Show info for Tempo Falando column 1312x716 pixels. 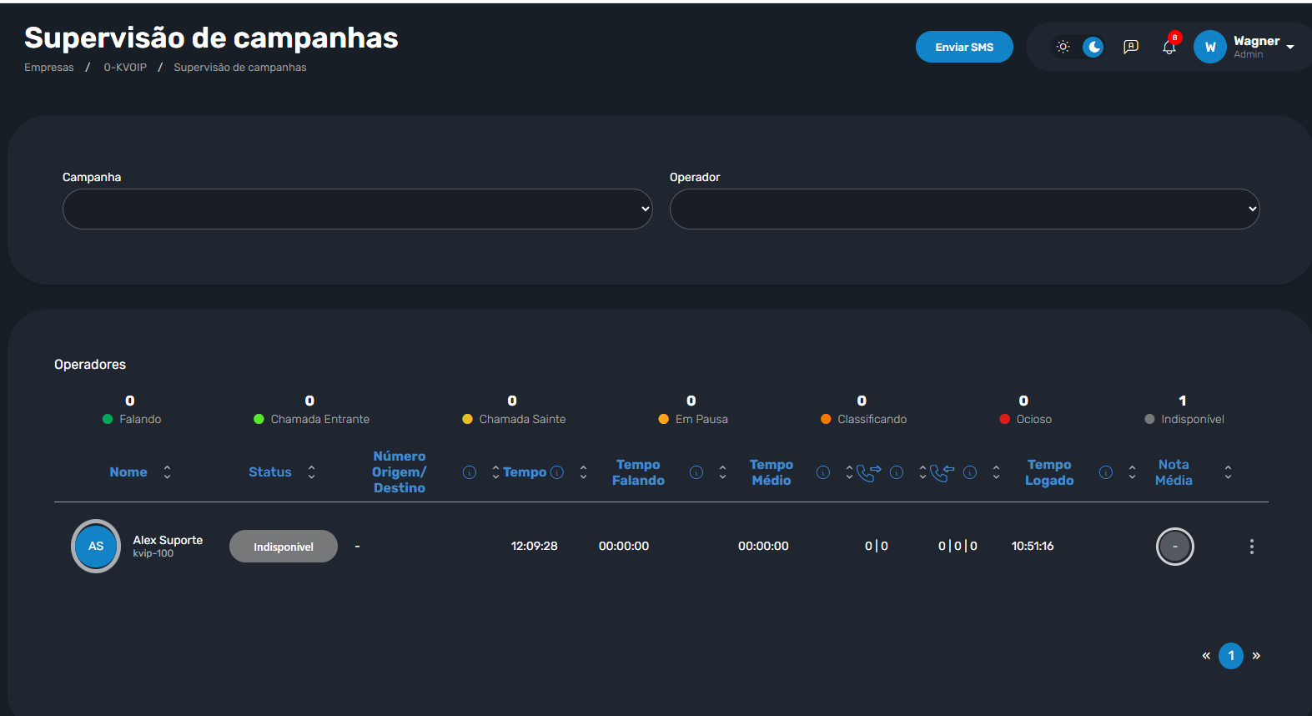(696, 472)
